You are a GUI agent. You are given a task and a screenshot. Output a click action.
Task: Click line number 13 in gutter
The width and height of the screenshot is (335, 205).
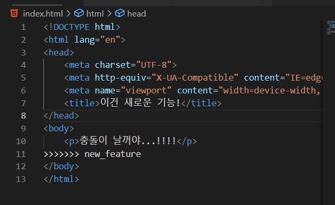pyautogui.click(x=21, y=179)
